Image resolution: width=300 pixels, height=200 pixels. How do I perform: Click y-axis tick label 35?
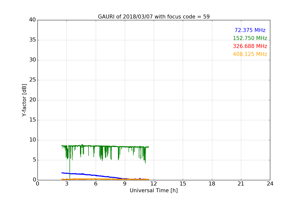(x=32, y=40)
